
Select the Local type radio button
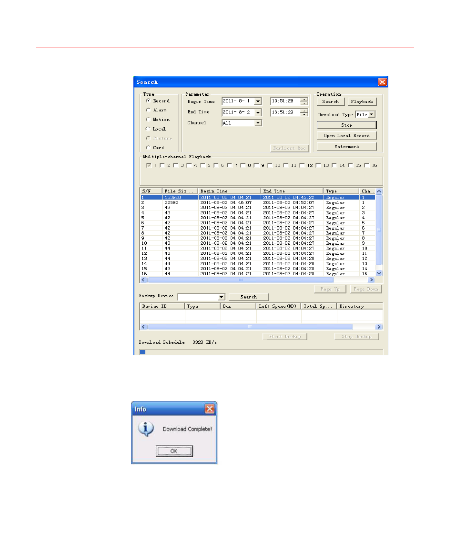[148, 129]
